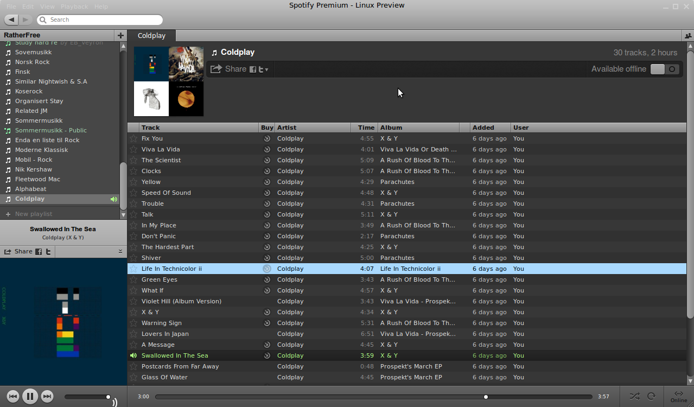Toggle the Available offline switch

coord(665,69)
